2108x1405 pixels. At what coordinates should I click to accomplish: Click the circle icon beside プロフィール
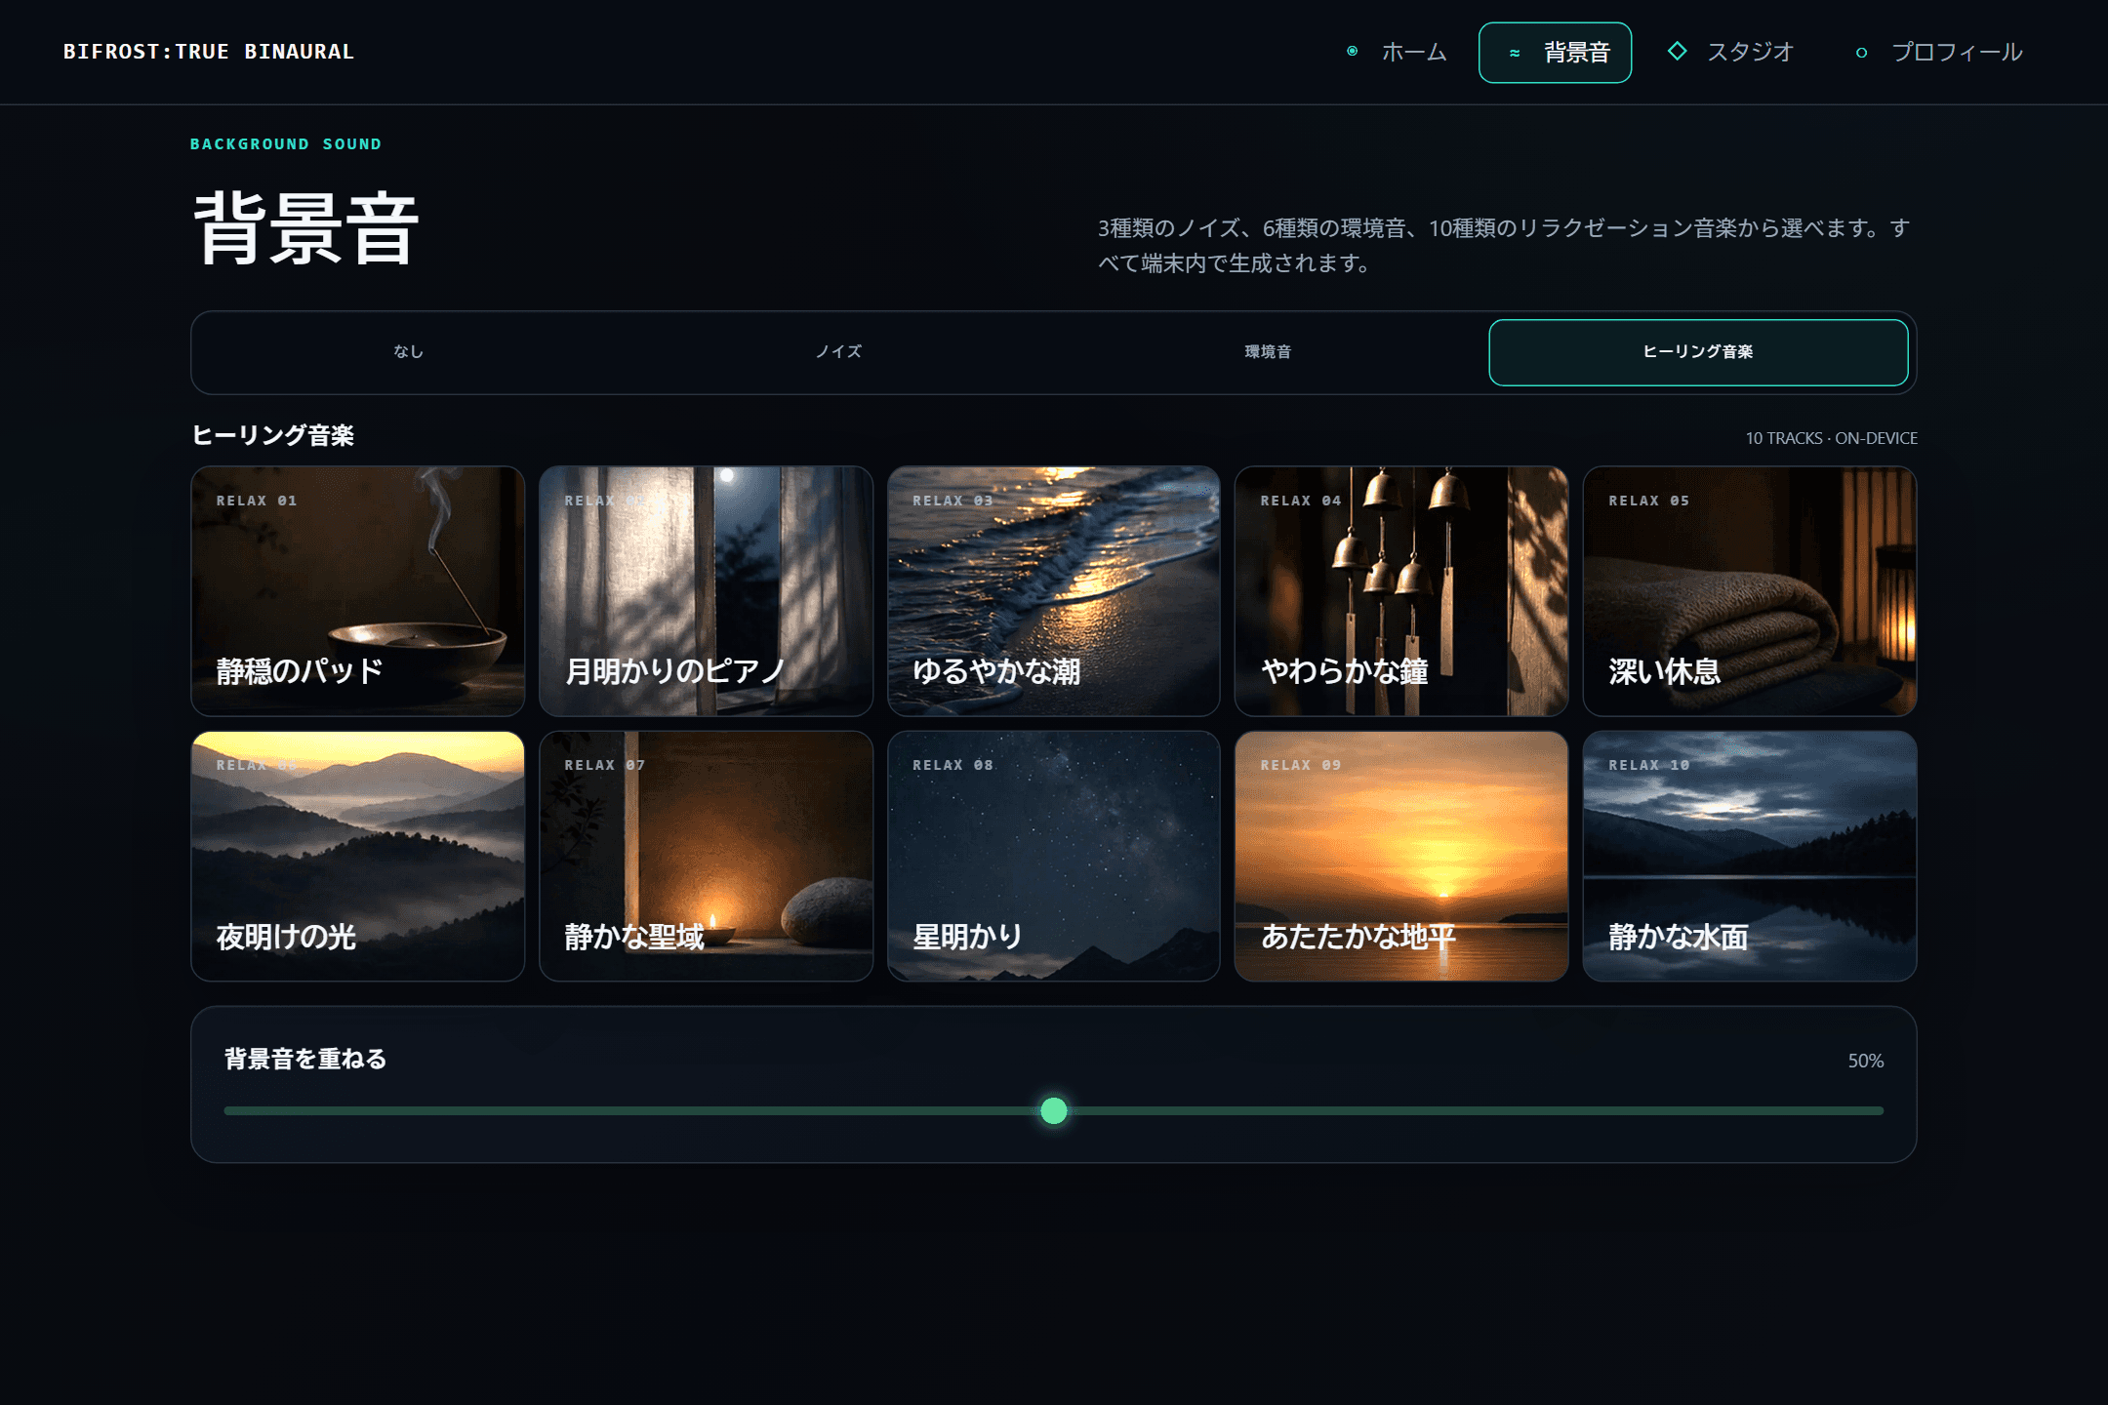pyautogui.click(x=1861, y=53)
